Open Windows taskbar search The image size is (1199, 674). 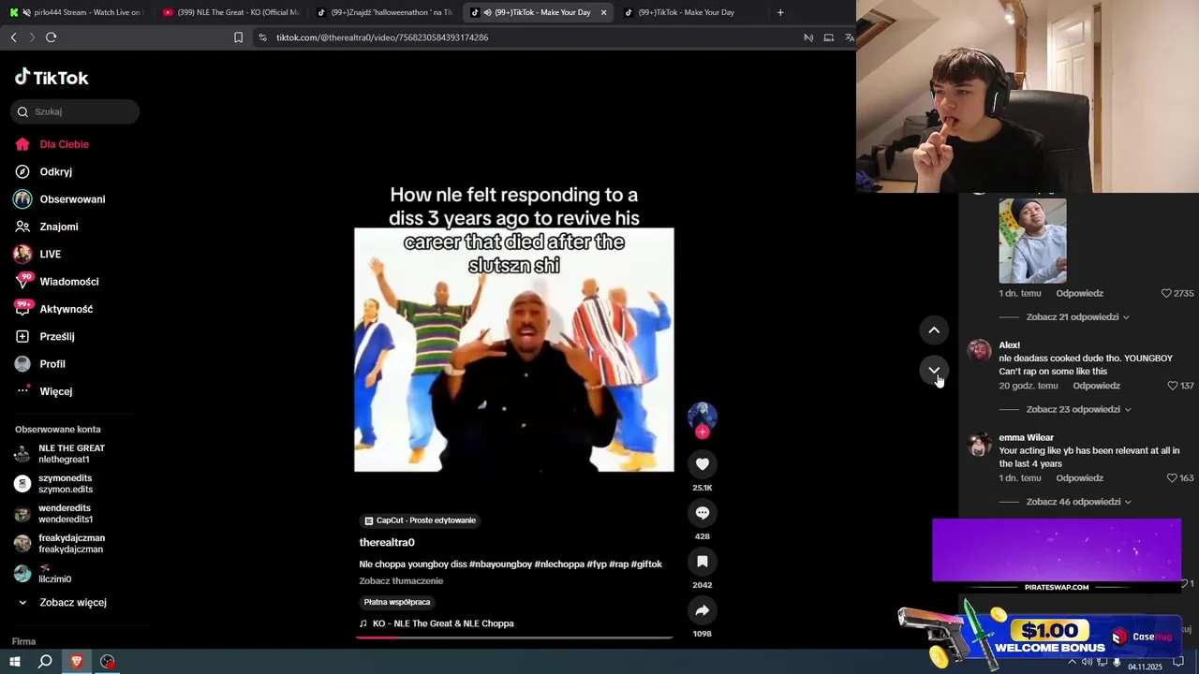point(45,662)
